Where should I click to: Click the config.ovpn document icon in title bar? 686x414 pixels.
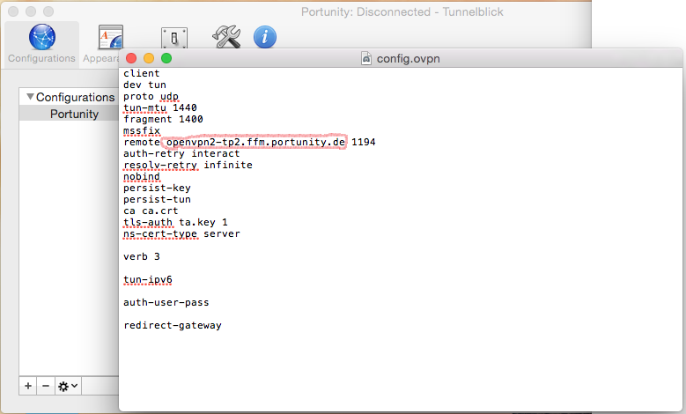(x=367, y=58)
